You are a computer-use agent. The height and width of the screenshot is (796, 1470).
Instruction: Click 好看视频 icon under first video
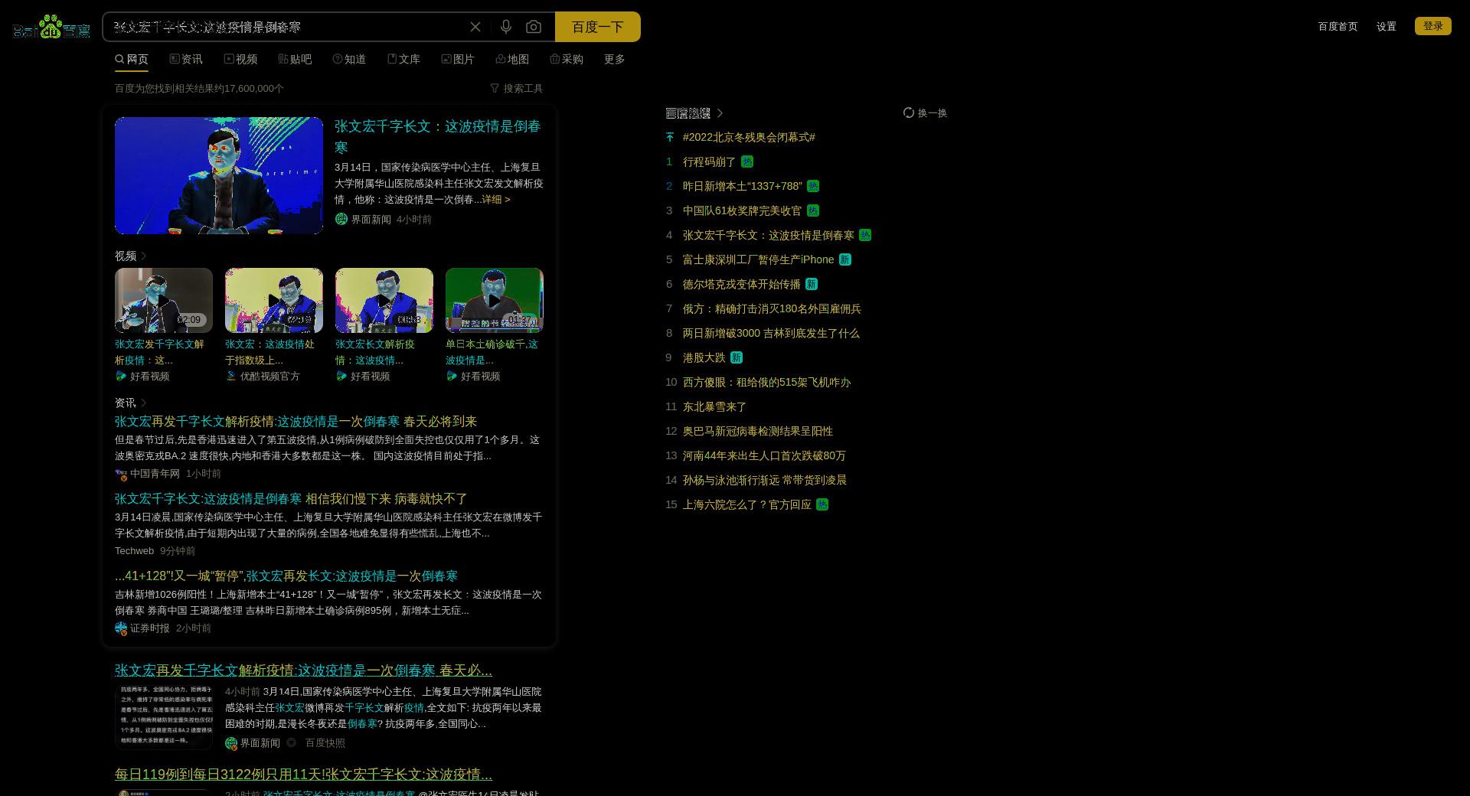coord(121,376)
